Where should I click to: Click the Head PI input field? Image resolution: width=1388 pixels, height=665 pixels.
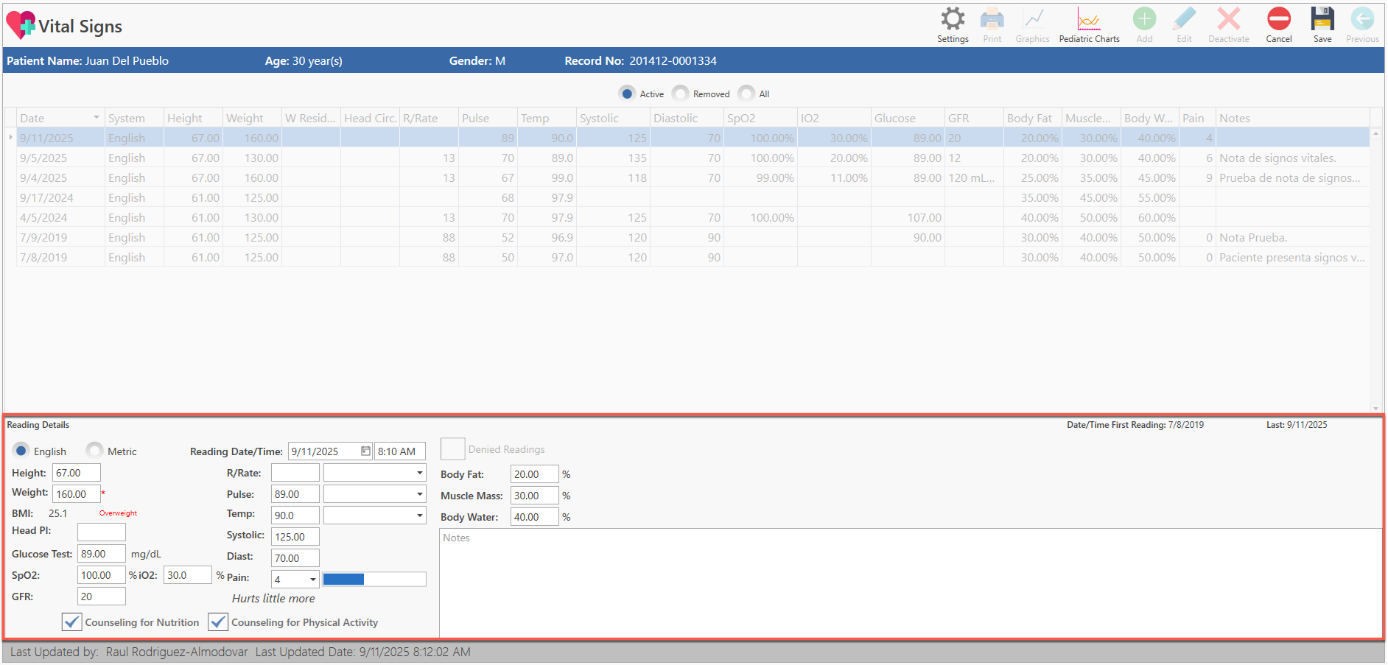click(102, 532)
